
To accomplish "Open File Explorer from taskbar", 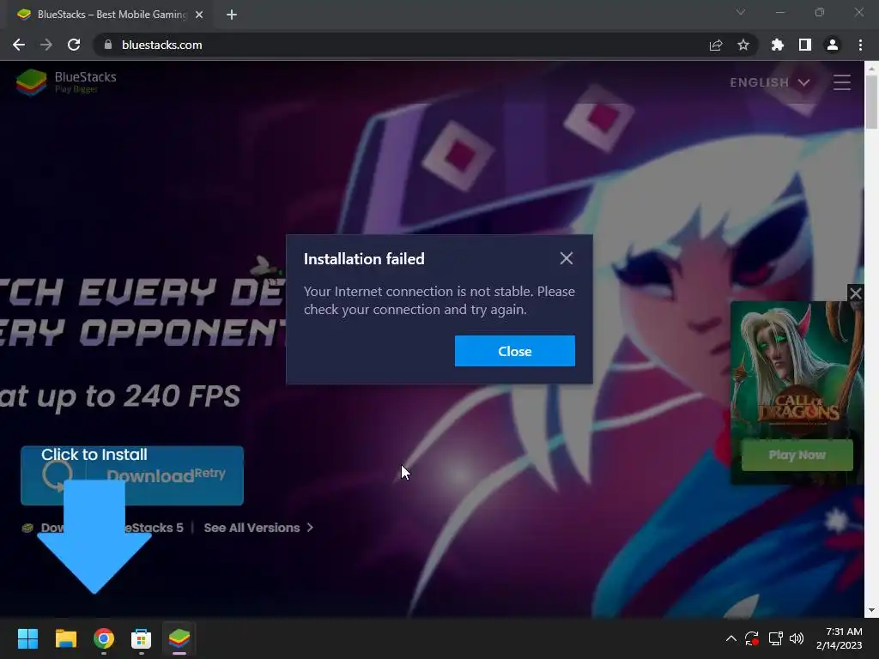I will [65, 638].
